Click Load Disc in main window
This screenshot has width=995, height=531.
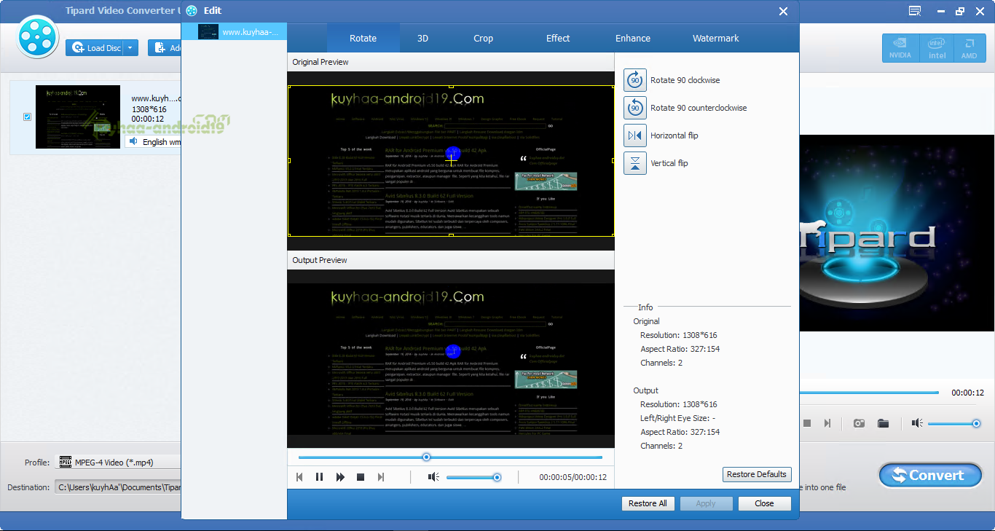[x=95, y=48]
